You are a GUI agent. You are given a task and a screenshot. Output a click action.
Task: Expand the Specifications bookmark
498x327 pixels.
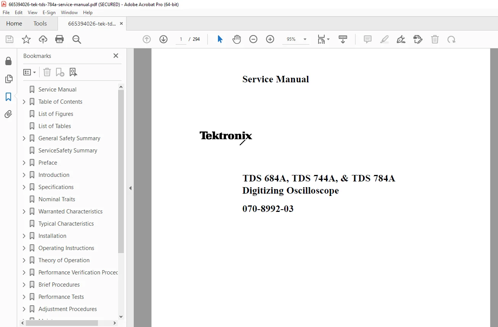tap(24, 187)
